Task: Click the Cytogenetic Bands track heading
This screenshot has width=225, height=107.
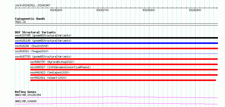Action: click(30, 19)
